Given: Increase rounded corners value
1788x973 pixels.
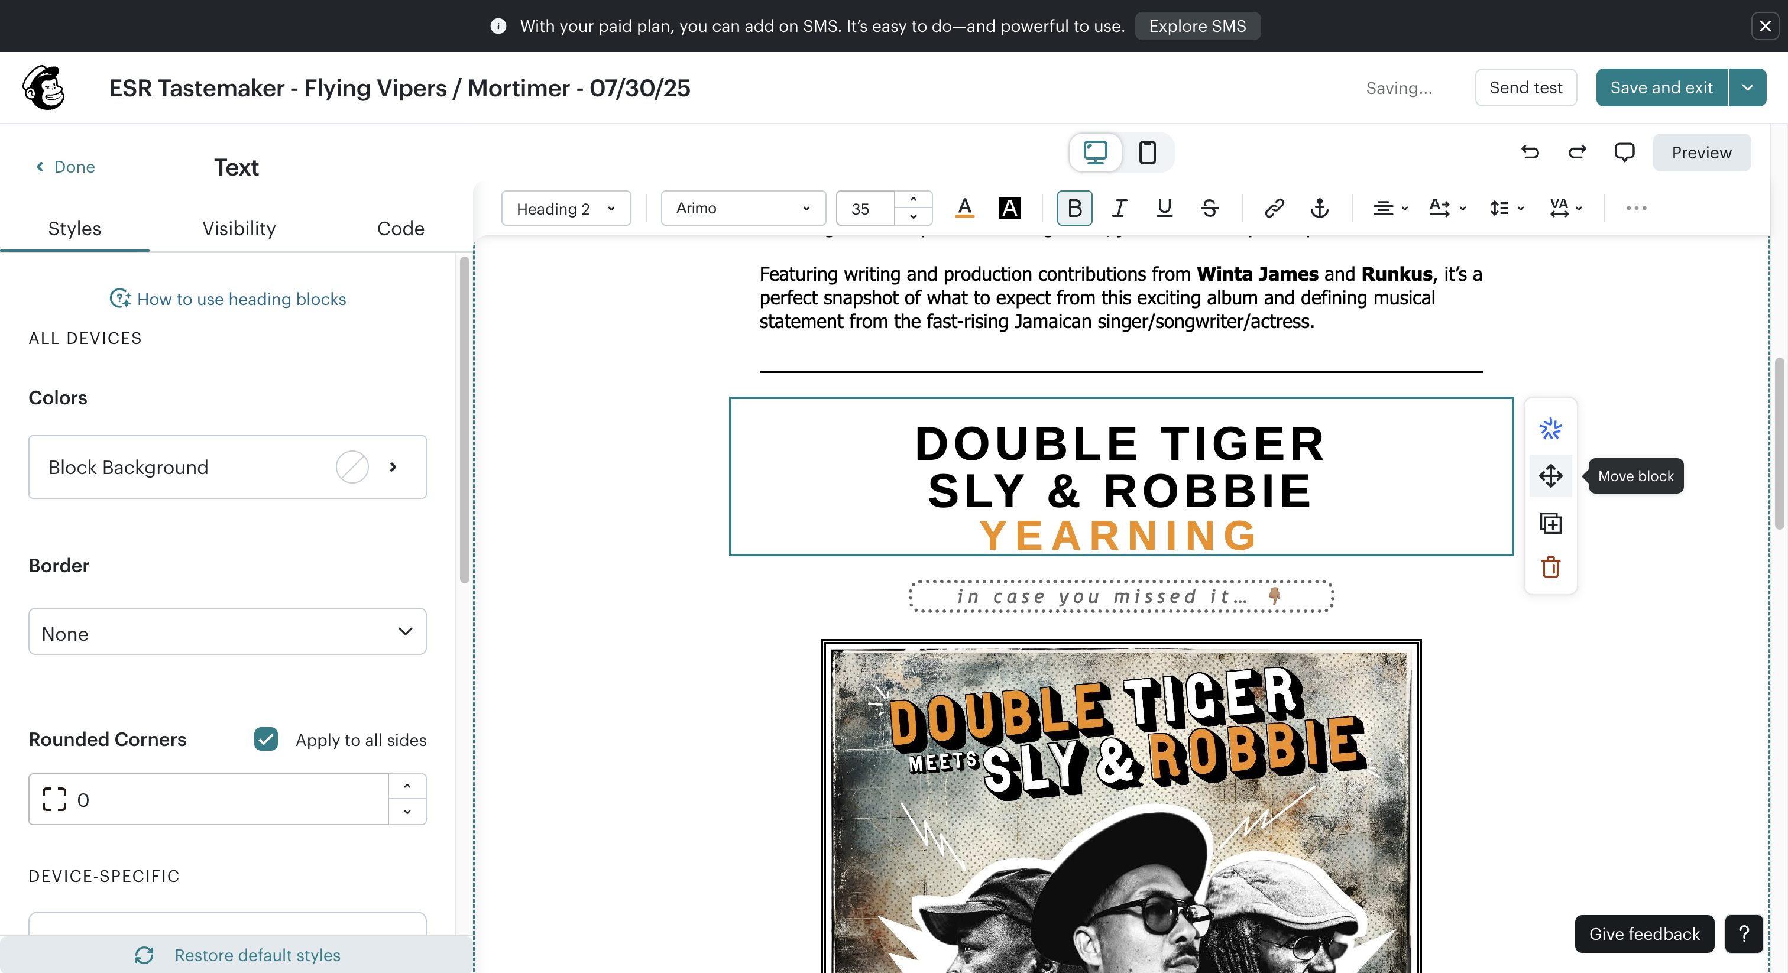Looking at the screenshot, I should (407, 786).
